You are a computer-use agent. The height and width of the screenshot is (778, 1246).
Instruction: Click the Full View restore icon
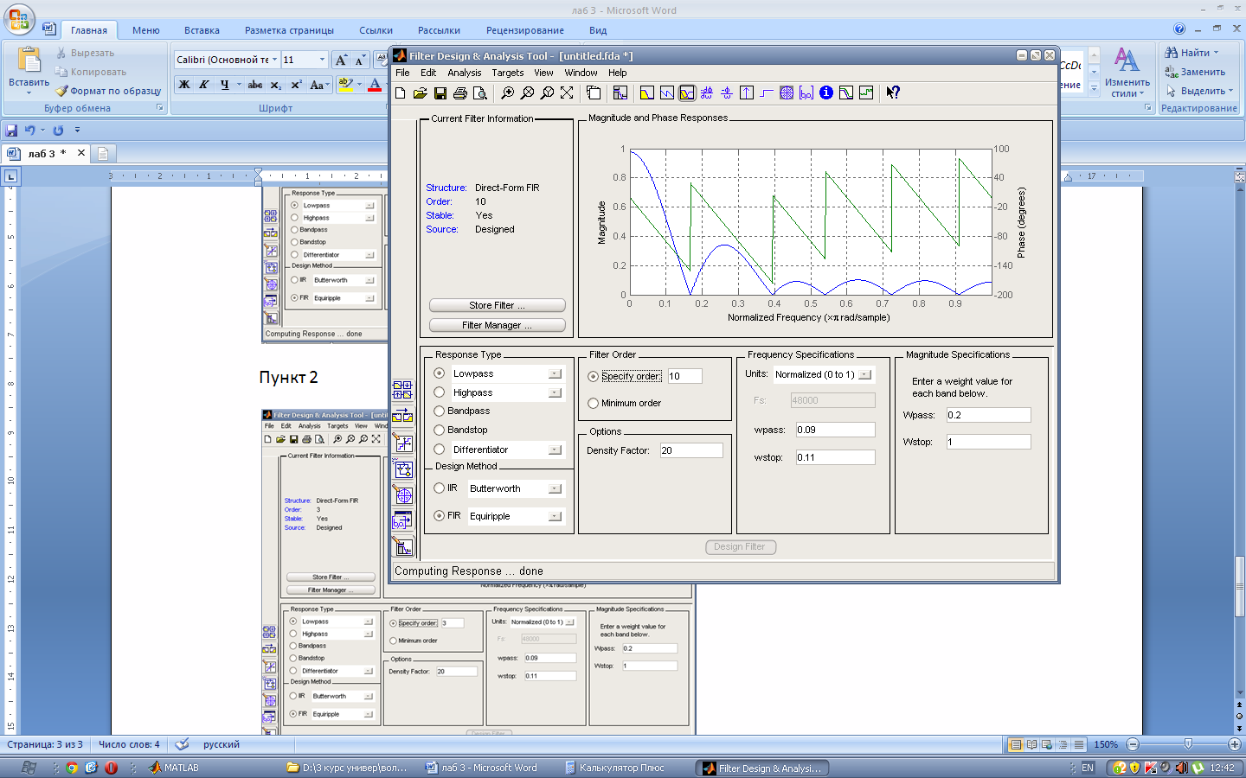coord(567,92)
